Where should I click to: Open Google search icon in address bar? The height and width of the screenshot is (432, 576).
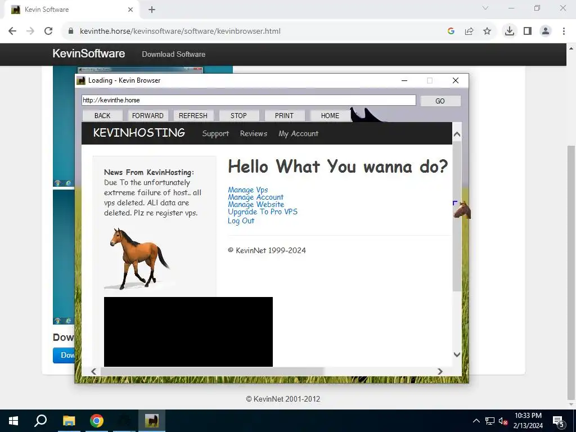[451, 31]
